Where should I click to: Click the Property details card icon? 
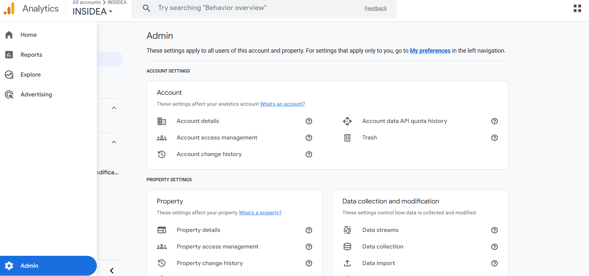click(162, 230)
